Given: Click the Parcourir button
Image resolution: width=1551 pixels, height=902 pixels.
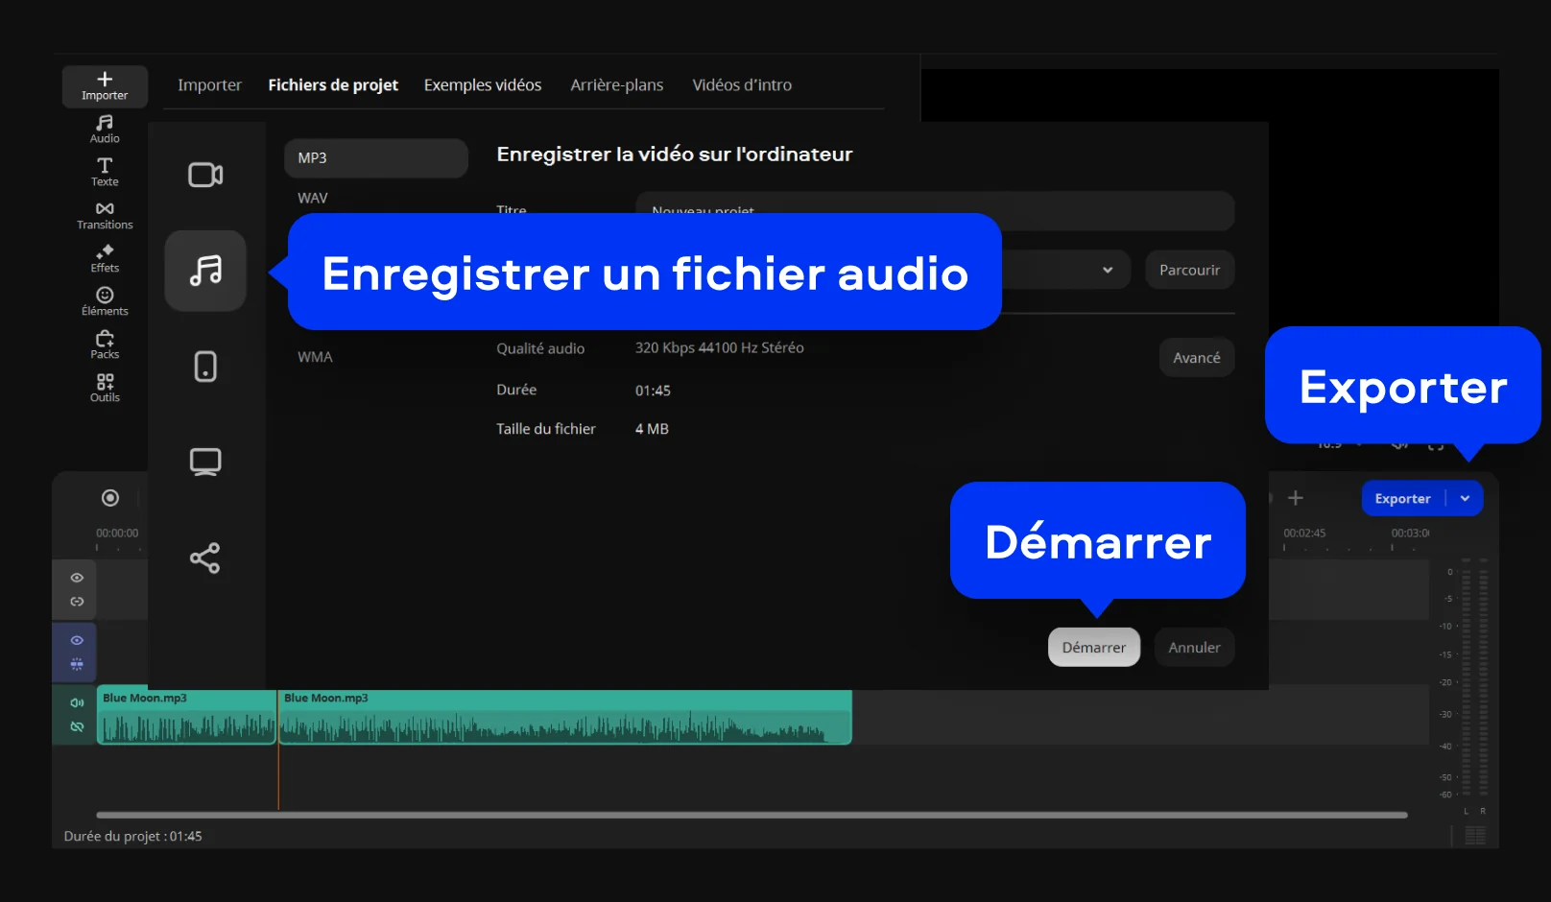Looking at the screenshot, I should pos(1189,270).
